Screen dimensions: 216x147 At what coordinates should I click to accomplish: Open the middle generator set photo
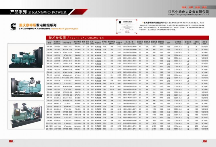click(26, 86)
